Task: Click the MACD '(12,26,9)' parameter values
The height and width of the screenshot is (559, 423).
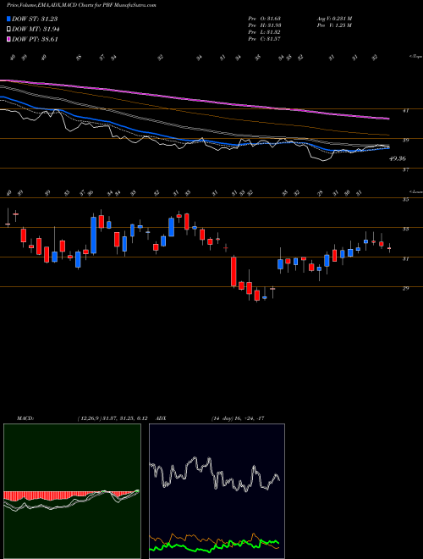Action: coord(113,418)
